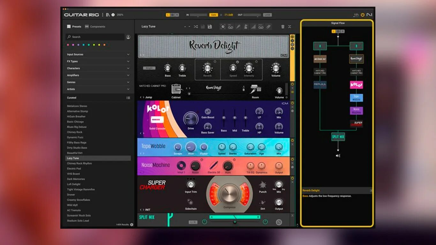436x245 pixels.
Task: Click the Compress knob in Supercharger
Action: [x=229, y=193]
